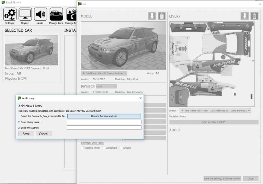This screenshot has height=184, width=263.
Task: Click the Model trash delete icon
Action: pyautogui.click(x=162, y=16)
